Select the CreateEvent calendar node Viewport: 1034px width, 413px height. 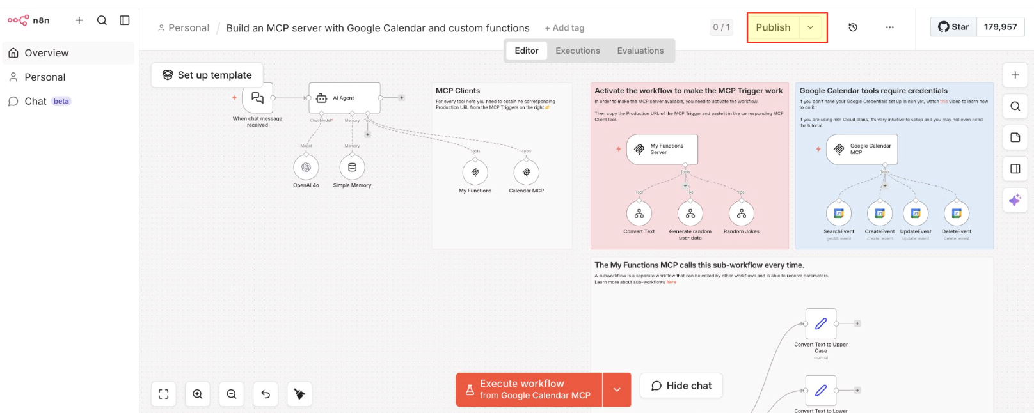tap(880, 214)
